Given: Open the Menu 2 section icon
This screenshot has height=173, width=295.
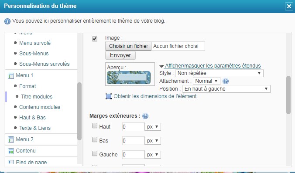Looking at the screenshot, I should (11, 139).
